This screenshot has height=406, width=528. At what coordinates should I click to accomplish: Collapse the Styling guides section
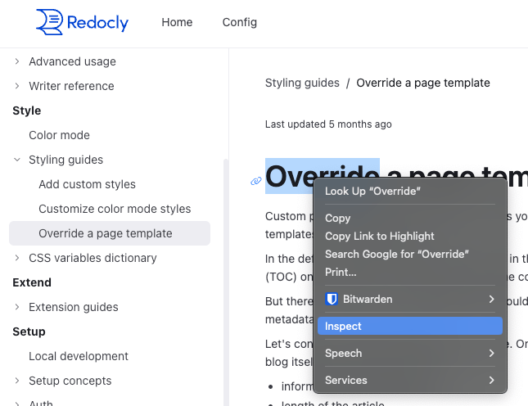click(x=17, y=160)
